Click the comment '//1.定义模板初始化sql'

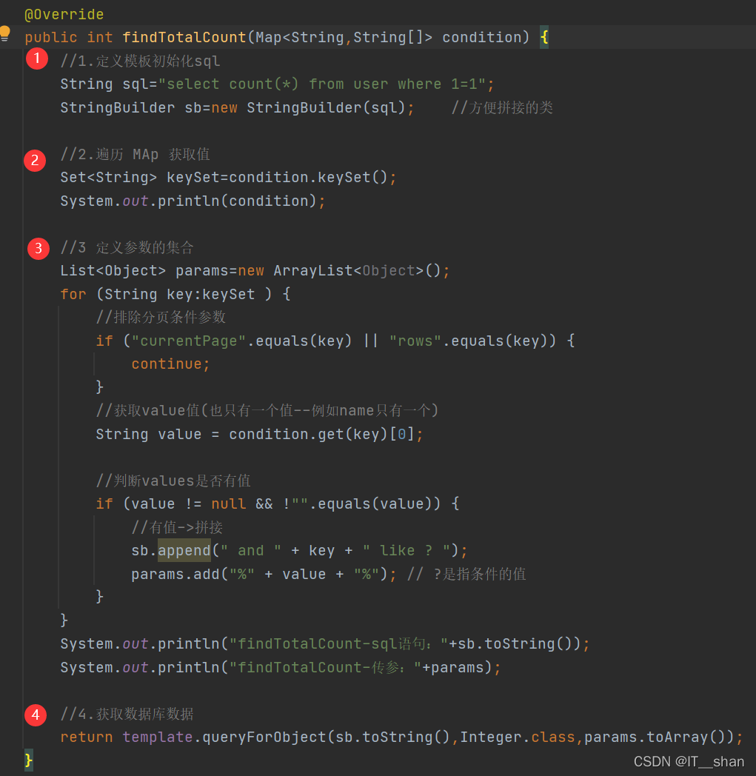tap(140, 61)
